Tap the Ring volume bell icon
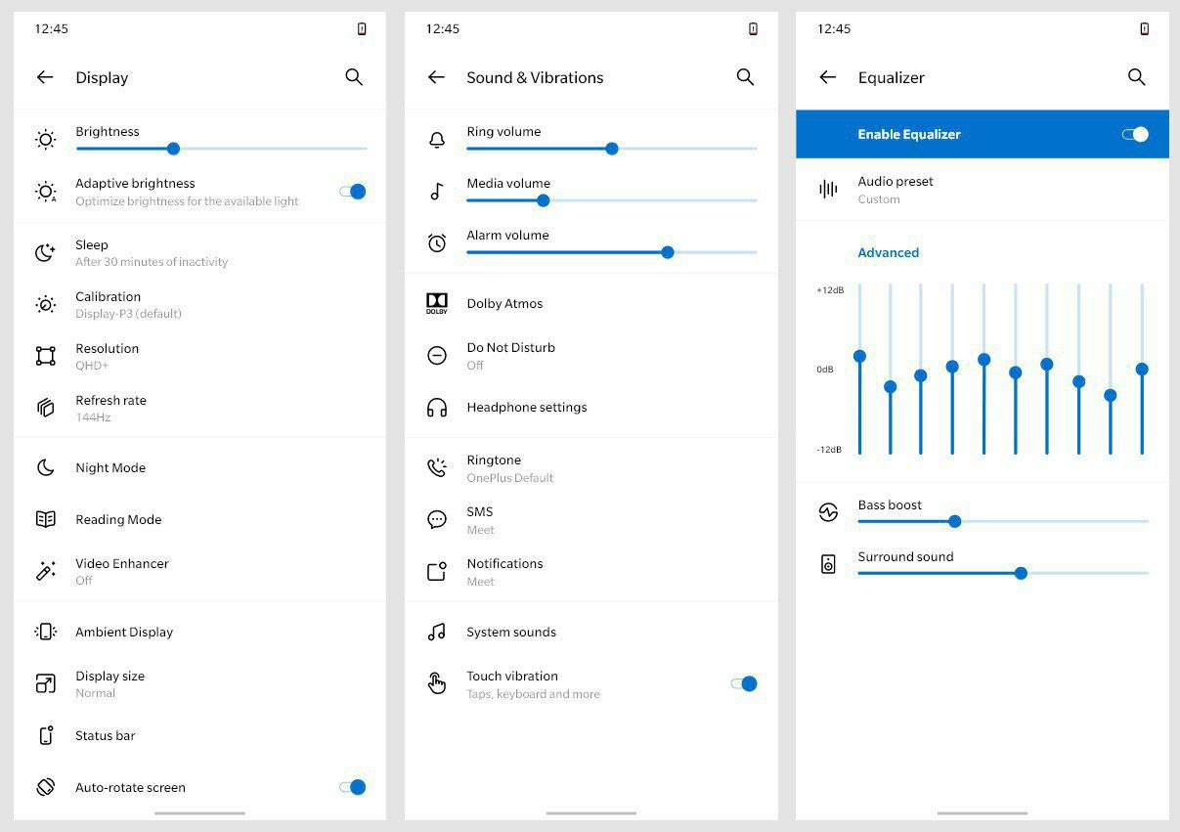This screenshot has width=1180, height=832. click(x=437, y=140)
